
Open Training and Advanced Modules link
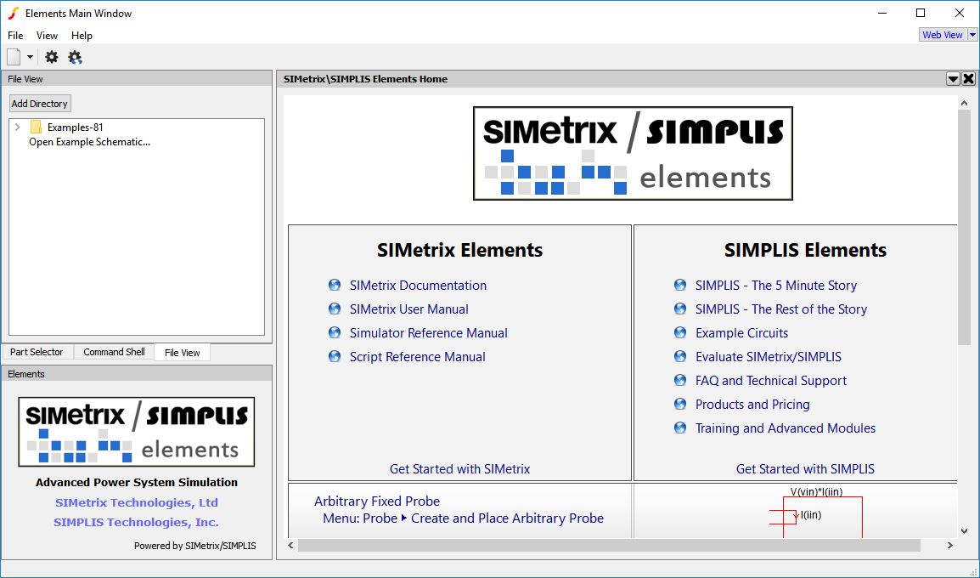point(786,428)
